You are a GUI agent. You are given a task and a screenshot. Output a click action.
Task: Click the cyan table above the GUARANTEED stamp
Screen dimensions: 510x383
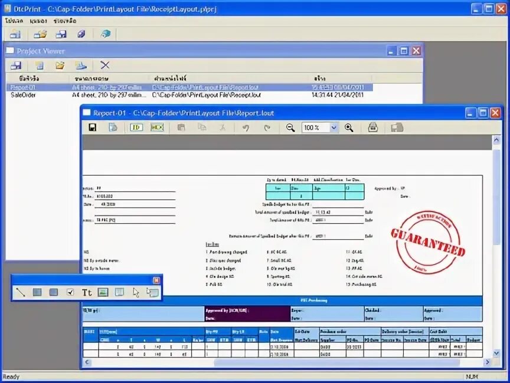pos(315,192)
